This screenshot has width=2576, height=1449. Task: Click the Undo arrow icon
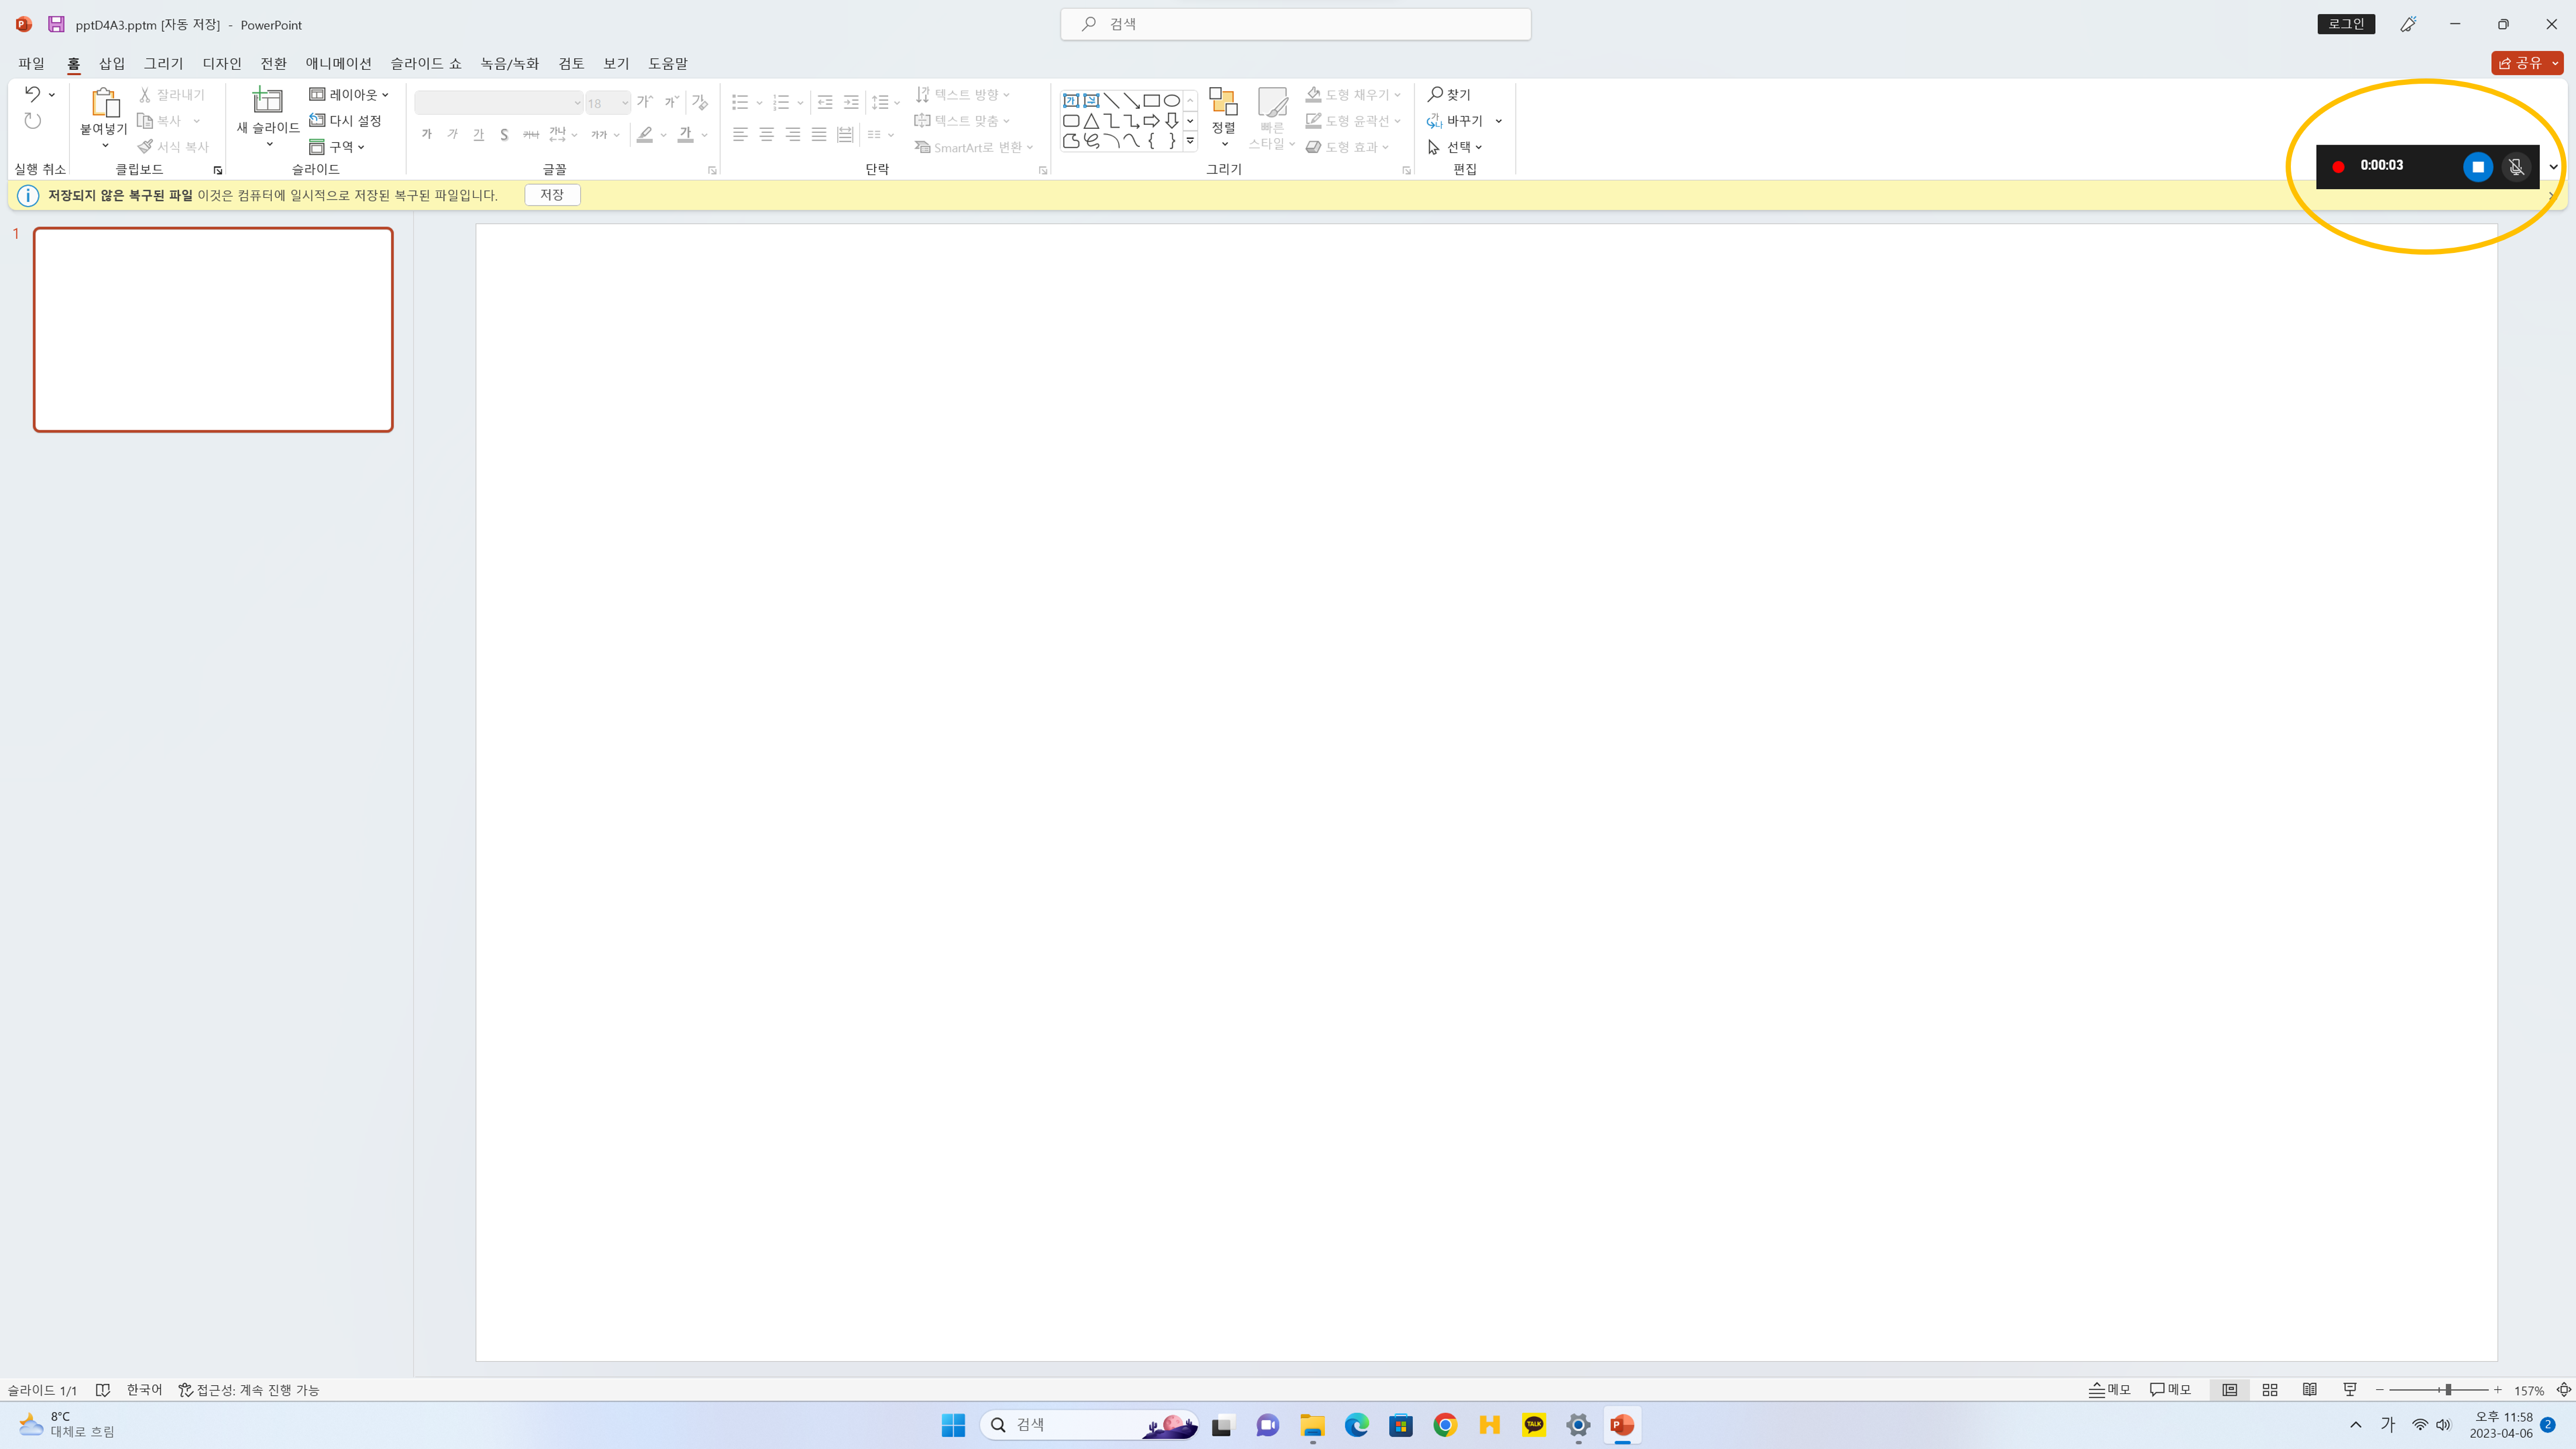coord(32,94)
